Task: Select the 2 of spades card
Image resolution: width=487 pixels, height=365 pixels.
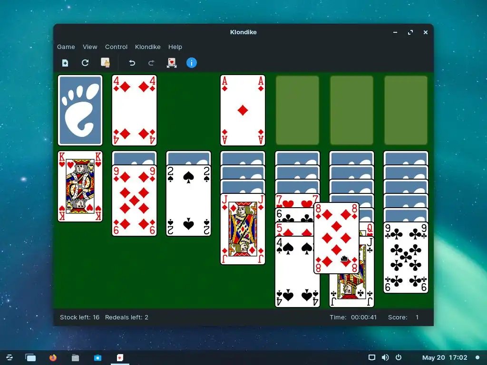Action: point(188,201)
